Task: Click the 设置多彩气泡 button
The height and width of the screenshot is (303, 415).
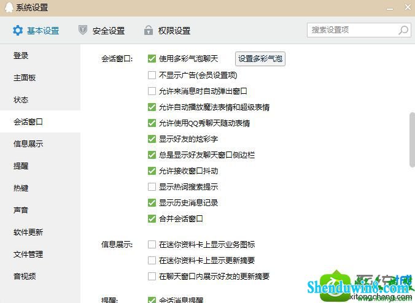Action: point(260,58)
